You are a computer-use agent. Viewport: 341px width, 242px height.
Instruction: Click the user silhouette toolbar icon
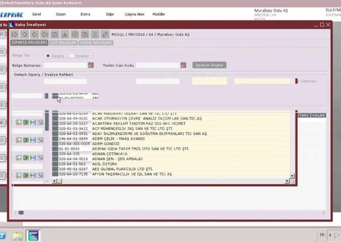click(x=95, y=35)
